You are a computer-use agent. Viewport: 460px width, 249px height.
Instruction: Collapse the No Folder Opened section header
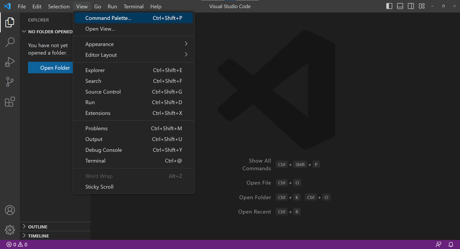(47, 32)
